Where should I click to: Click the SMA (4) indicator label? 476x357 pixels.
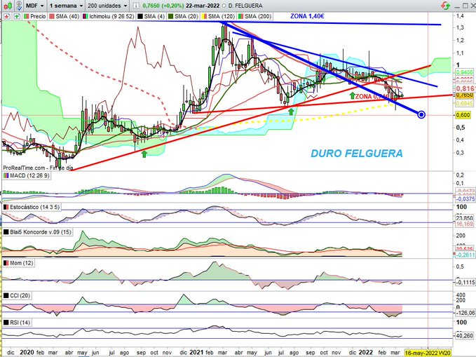[x=154, y=16]
